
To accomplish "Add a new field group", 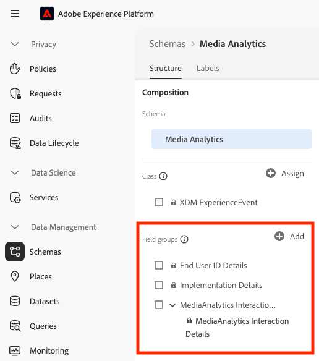I will pos(289,236).
